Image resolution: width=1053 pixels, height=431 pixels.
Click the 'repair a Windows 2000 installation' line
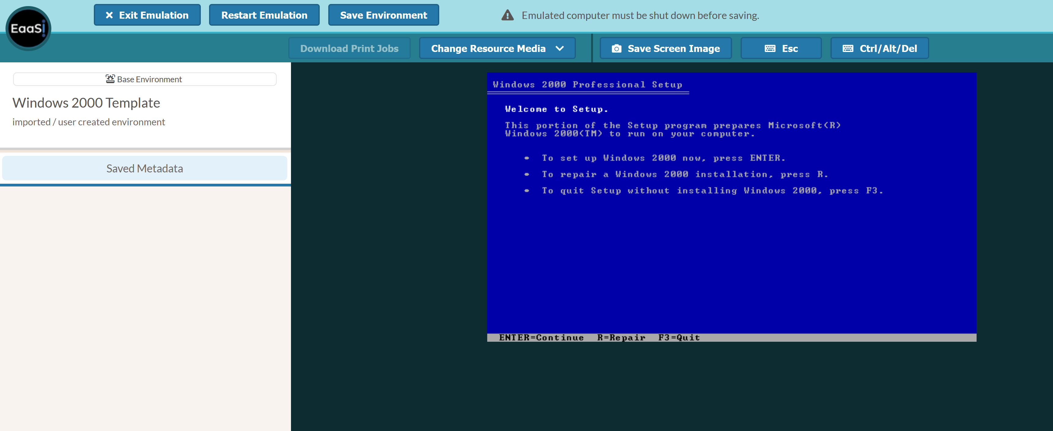click(685, 174)
